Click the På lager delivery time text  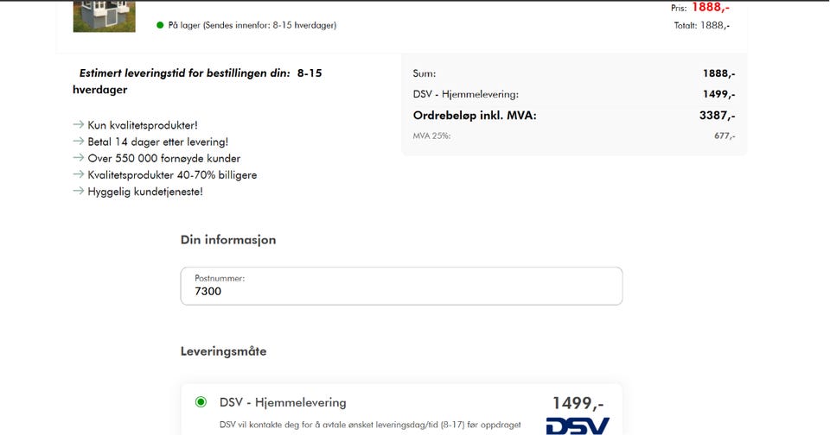[252, 25]
